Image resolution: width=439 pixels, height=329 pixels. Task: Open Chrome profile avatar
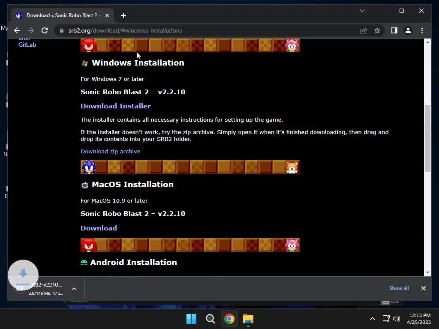tap(408, 30)
